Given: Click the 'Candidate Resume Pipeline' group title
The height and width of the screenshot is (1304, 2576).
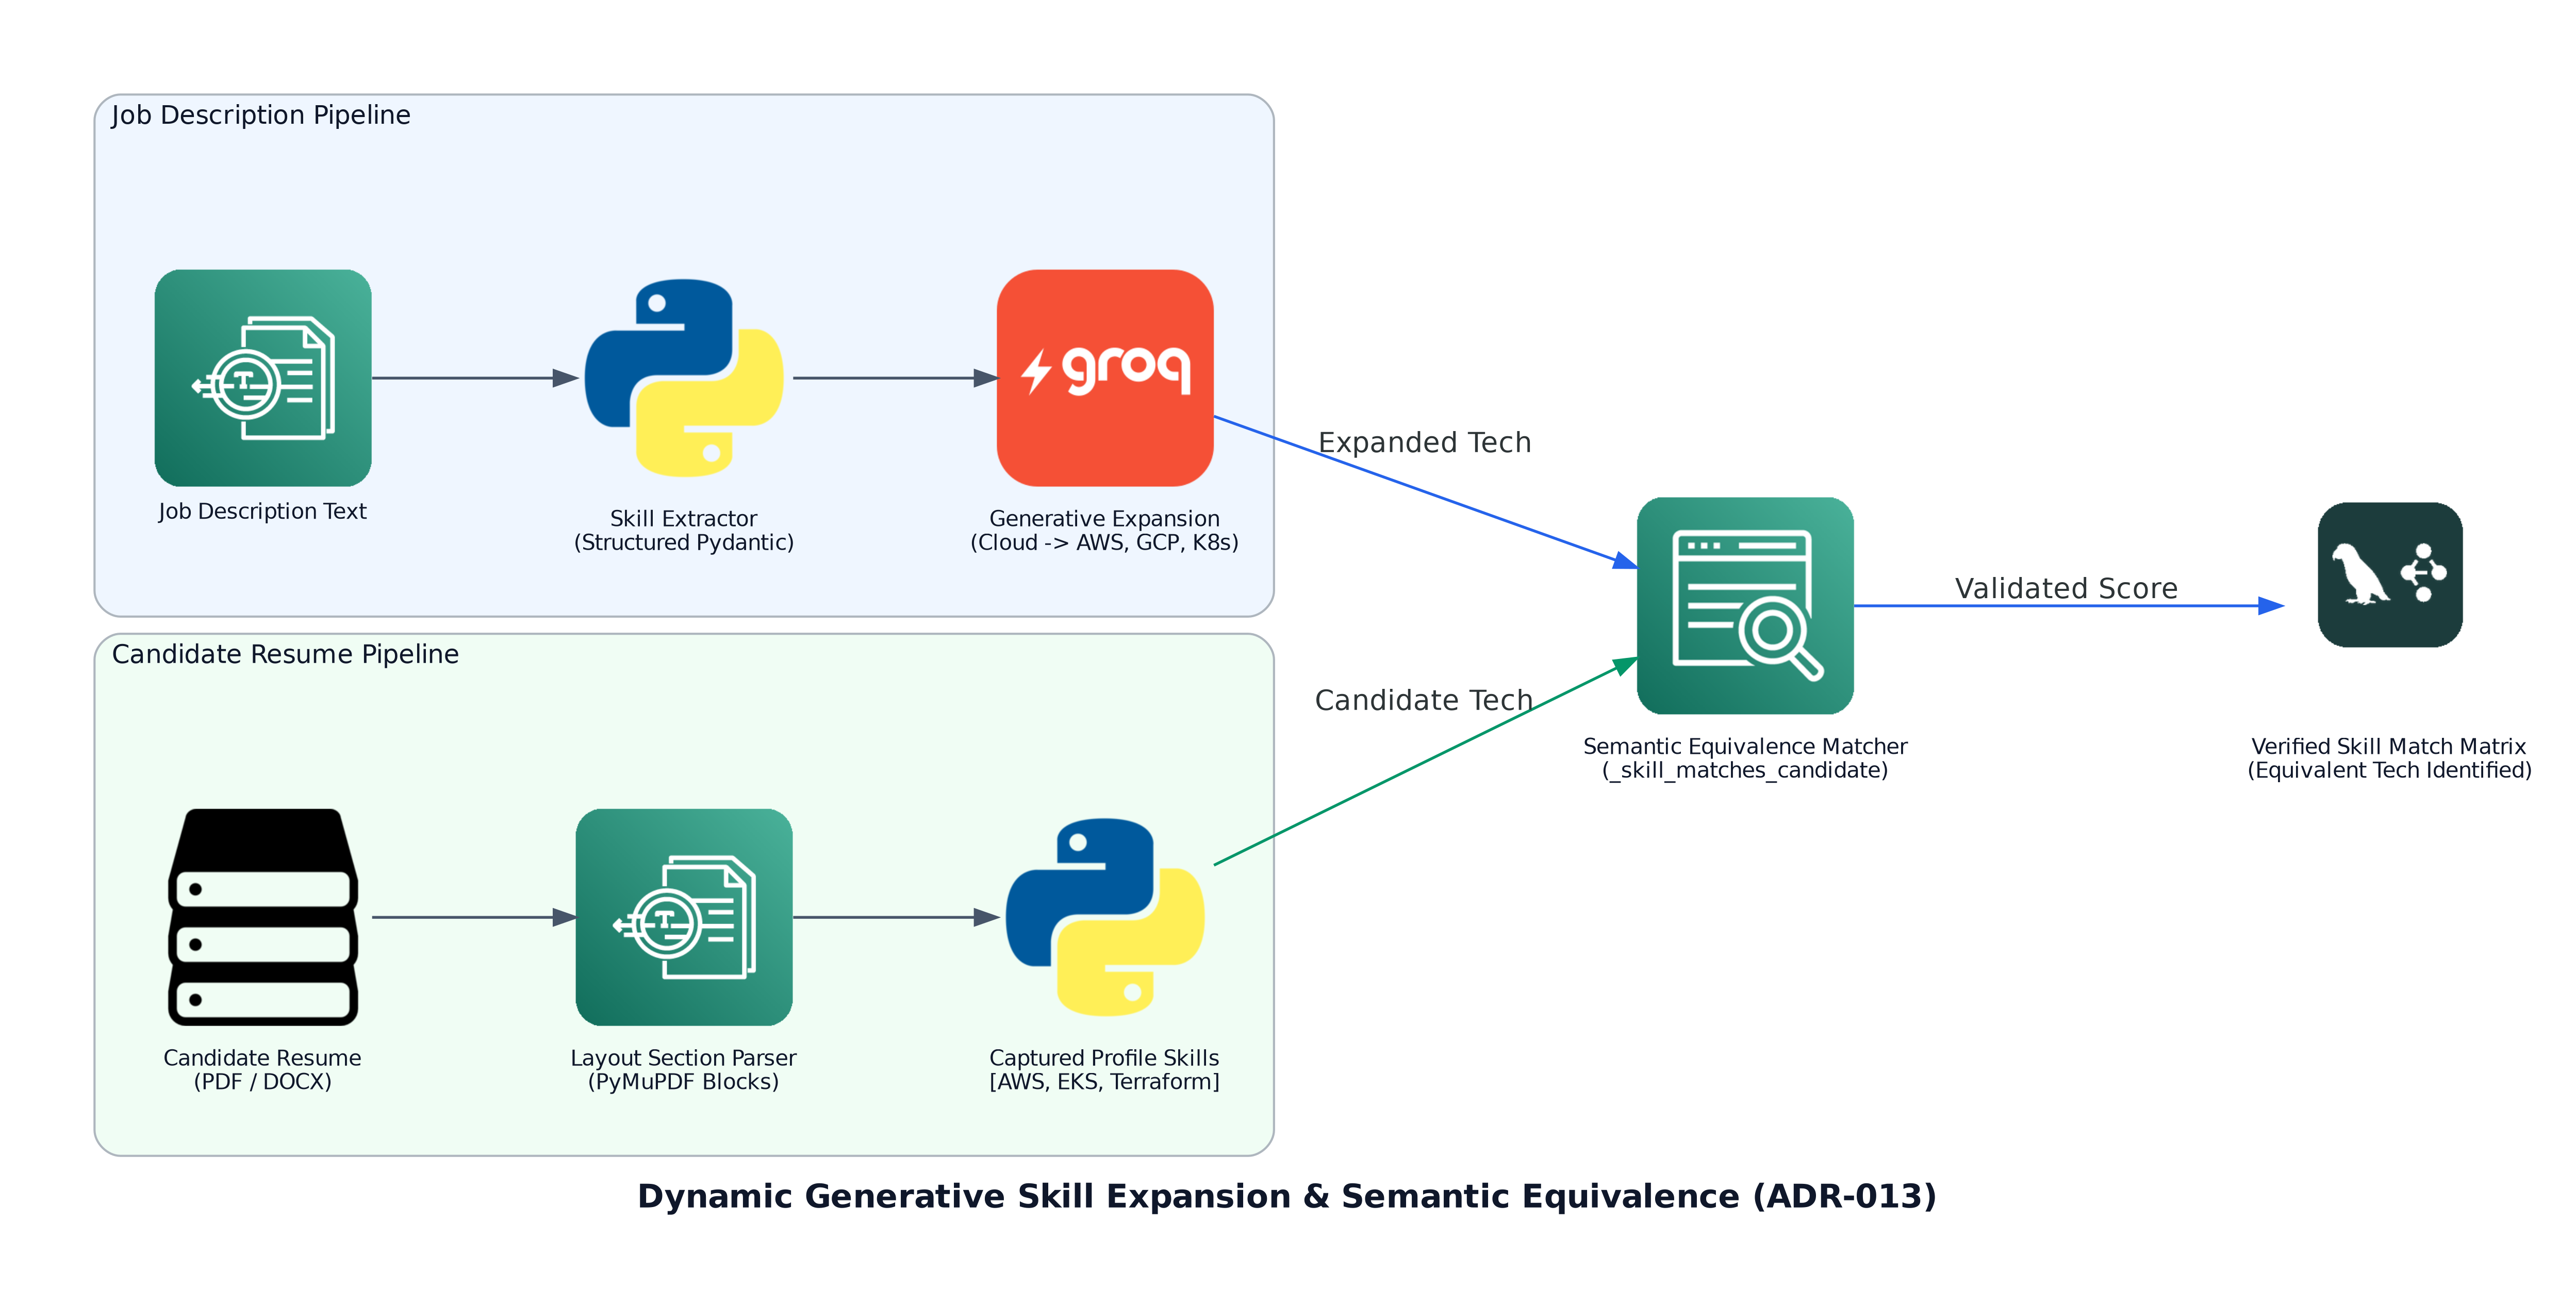Looking at the screenshot, I should point(285,655).
